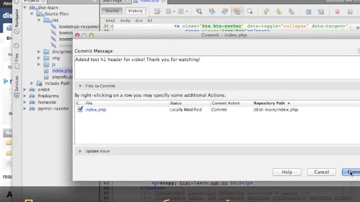This screenshot has width=360, height=202.
Task: Switch to the History editor view
Action: pos(136,11)
